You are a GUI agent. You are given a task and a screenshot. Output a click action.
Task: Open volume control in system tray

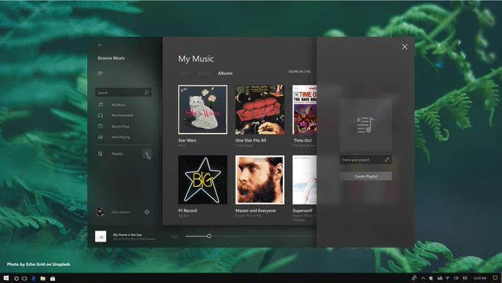(465, 278)
